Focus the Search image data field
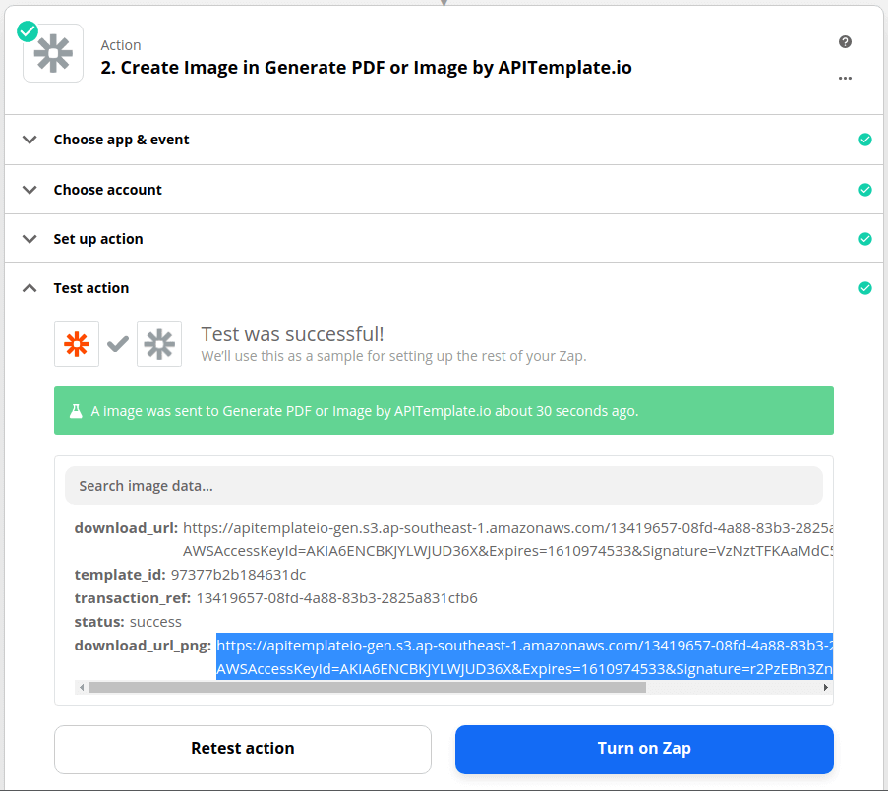Viewport: 888px width, 791px height. click(x=444, y=486)
